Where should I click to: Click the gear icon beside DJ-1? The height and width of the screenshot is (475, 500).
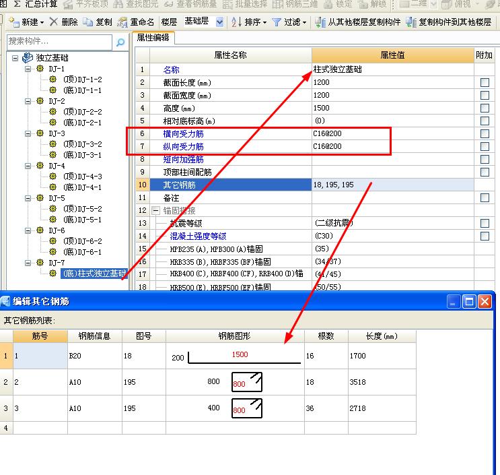pos(40,68)
